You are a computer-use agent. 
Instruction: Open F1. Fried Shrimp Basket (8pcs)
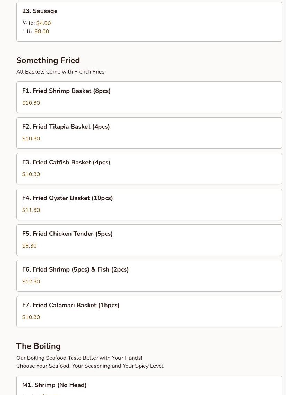[66, 91]
